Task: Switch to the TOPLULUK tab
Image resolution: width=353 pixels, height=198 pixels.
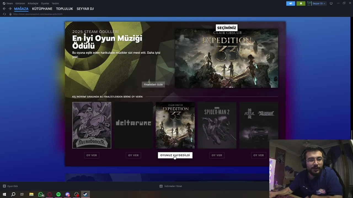Action: point(65,9)
